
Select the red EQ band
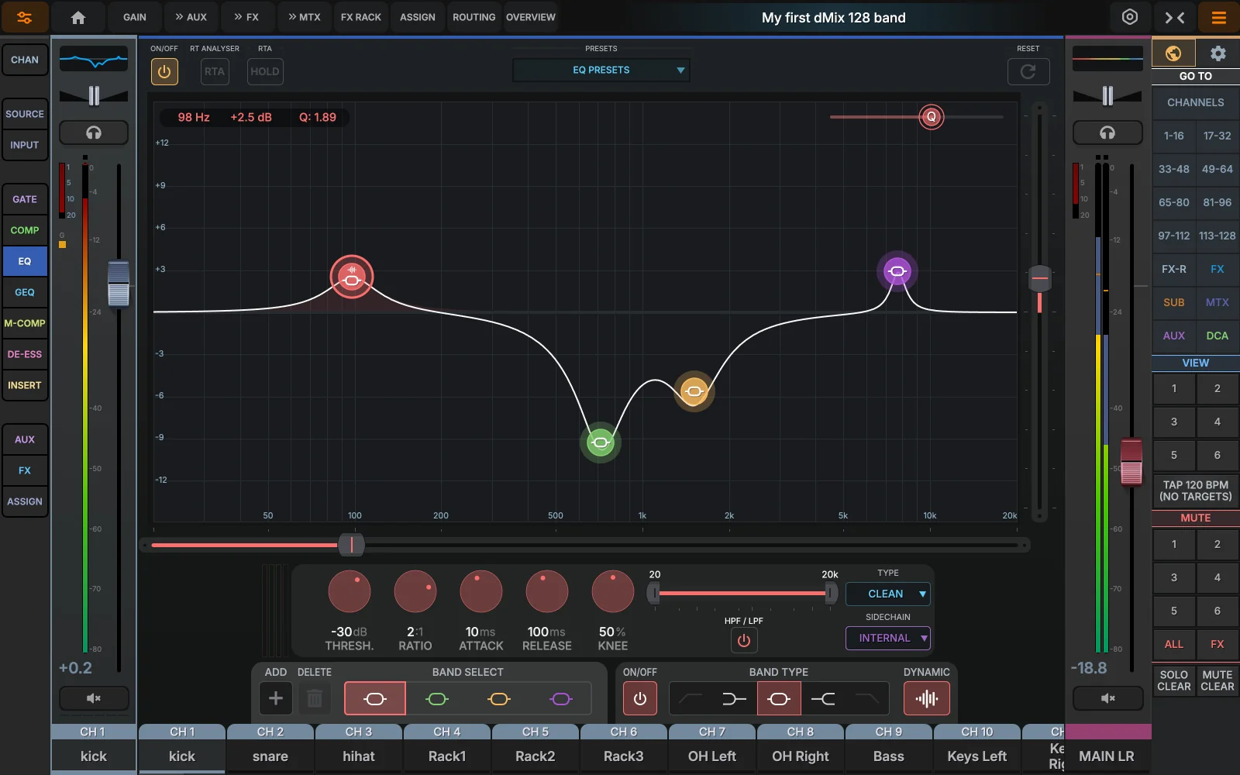[375, 698]
